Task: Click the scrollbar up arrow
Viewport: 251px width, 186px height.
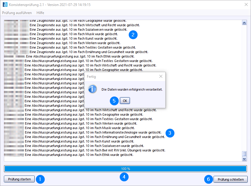Action: click(x=244, y=23)
